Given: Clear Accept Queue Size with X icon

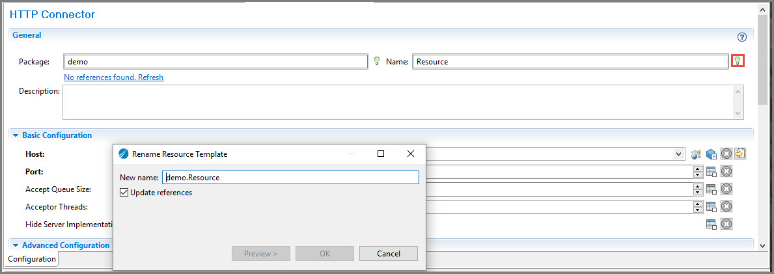Looking at the screenshot, I should point(726,189).
